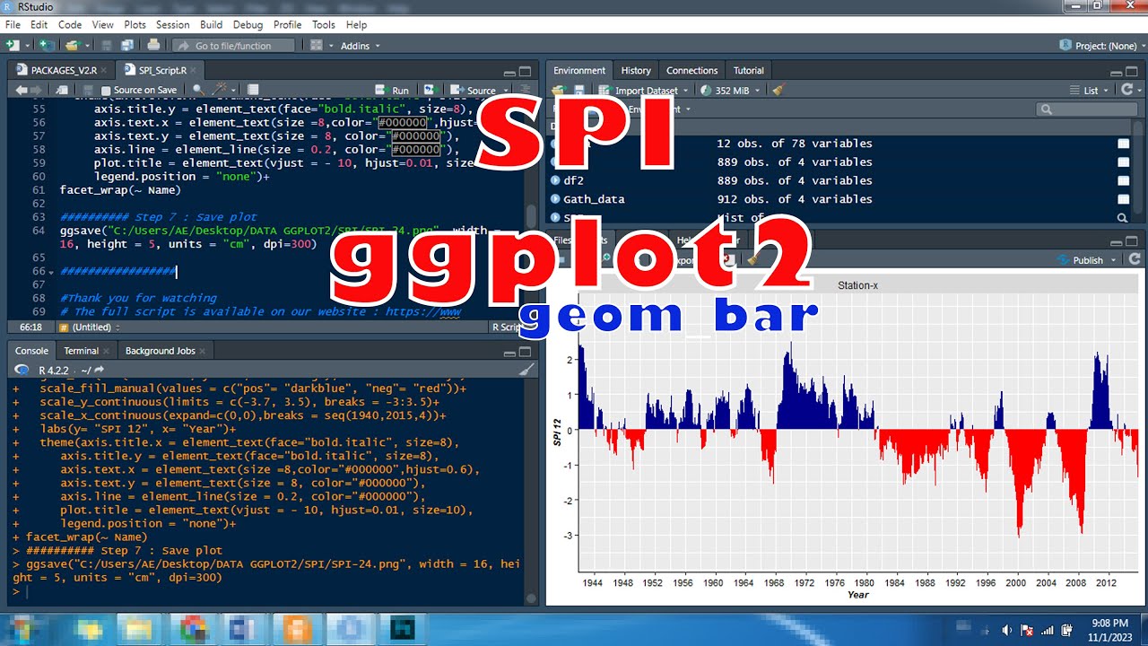Click the Run button
This screenshot has height=646, width=1148.
pos(393,90)
